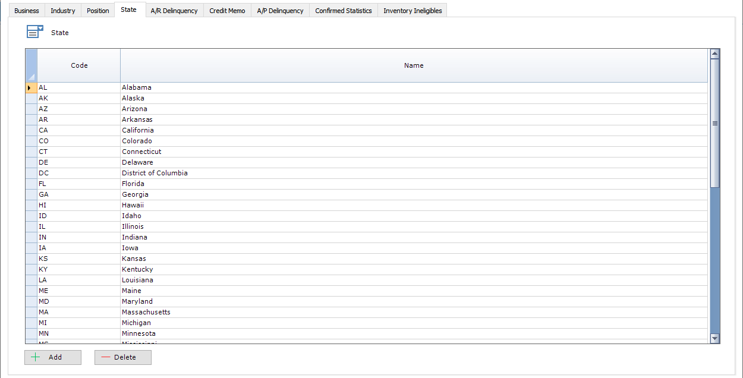The image size is (743, 378).
Task: Click the AK code cell
Action: (79, 98)
